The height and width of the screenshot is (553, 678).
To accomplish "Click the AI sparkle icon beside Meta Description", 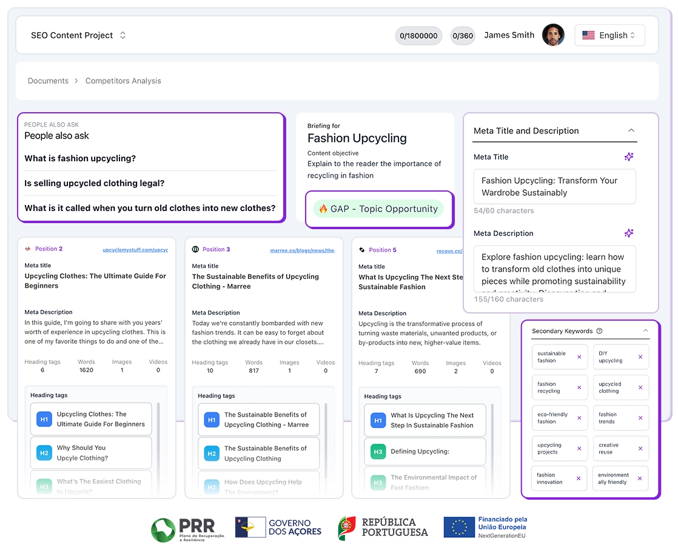I will 629,233.
